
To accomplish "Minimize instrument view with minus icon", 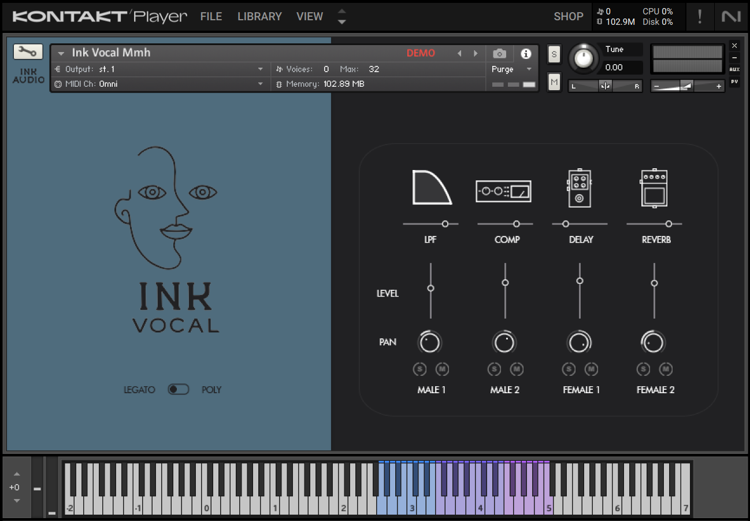I will (734, 57).
